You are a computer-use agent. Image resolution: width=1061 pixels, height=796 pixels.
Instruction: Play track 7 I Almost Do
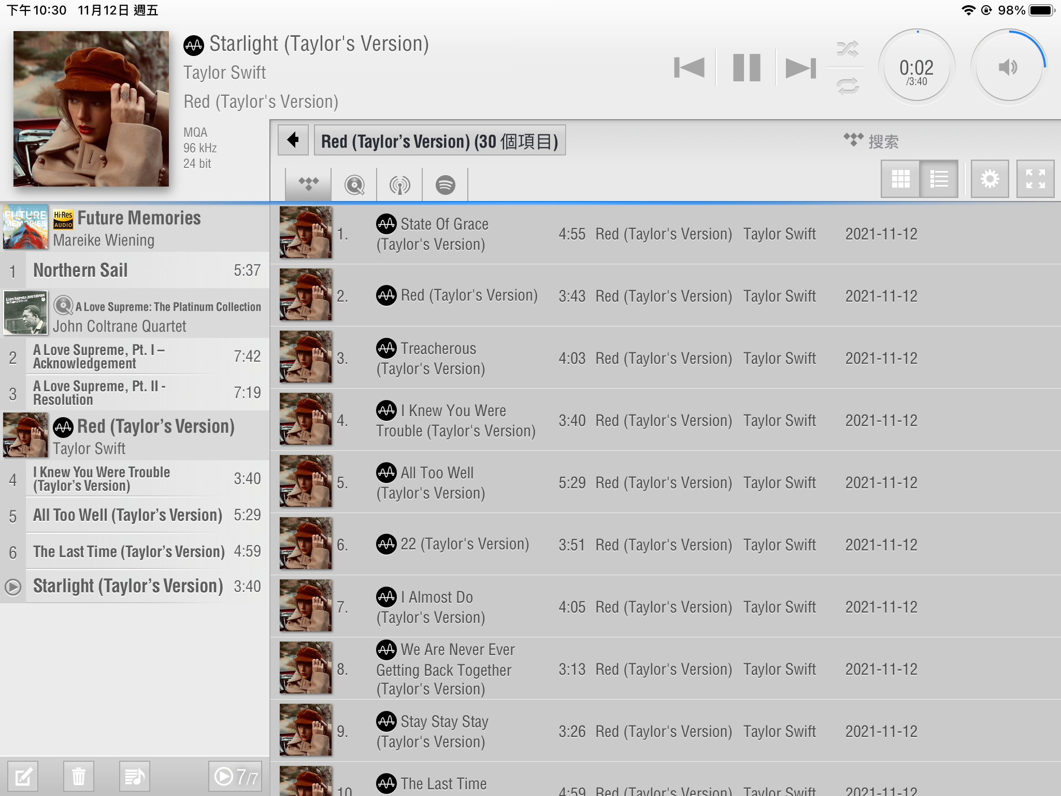[x=665, y=606]
